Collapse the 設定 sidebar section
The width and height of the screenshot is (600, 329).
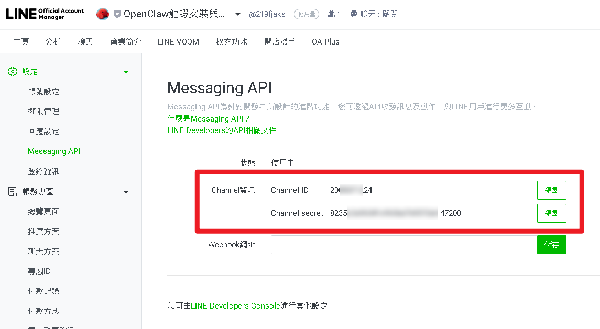click(x=126, y=72)
